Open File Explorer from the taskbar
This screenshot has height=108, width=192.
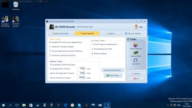click(x=24, y=105)
